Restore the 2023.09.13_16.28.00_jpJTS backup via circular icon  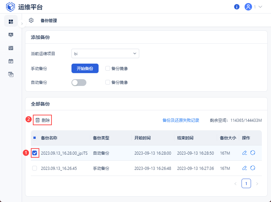[253, 153]
